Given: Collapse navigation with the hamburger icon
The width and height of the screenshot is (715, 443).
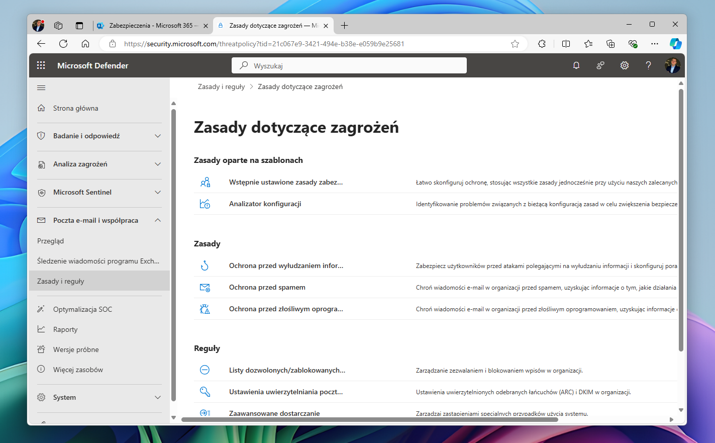Looking at the screenshot, I should coord(41,87).
